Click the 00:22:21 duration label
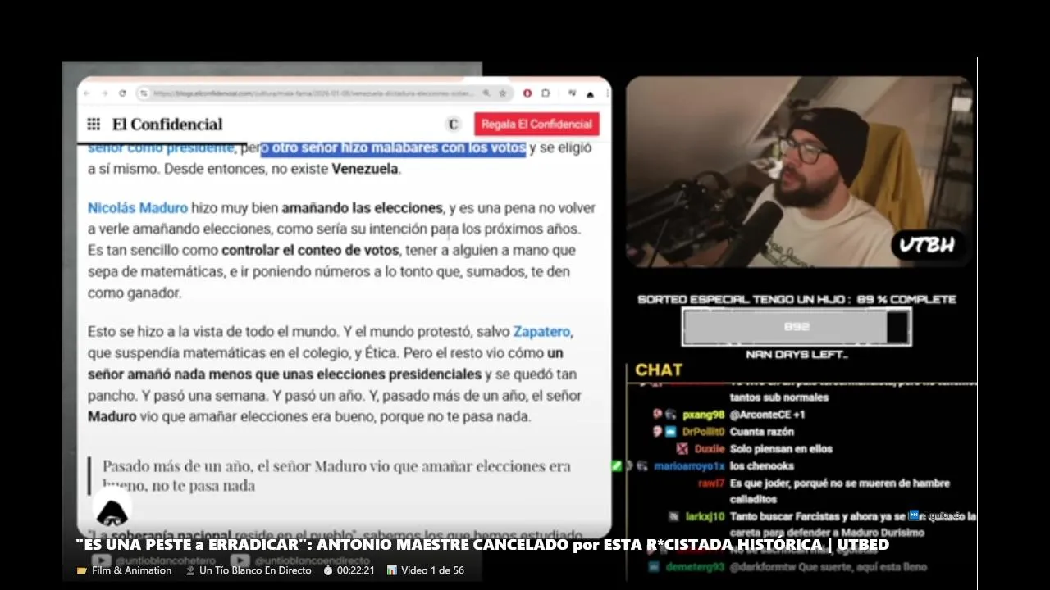The width and height of the screenshot is (1050, 590). coord(355,570)
